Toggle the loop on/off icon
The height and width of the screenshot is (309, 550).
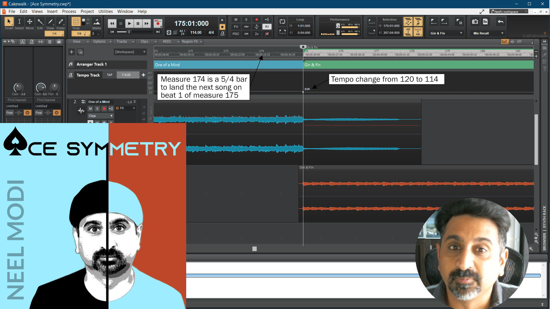(282, 22)
